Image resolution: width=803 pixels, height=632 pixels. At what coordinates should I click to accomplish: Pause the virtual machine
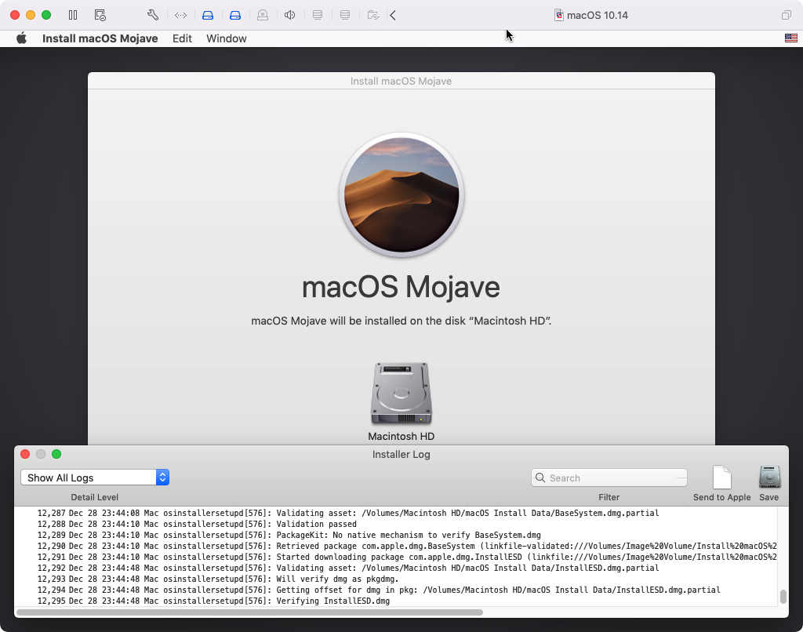click(73, 16)
